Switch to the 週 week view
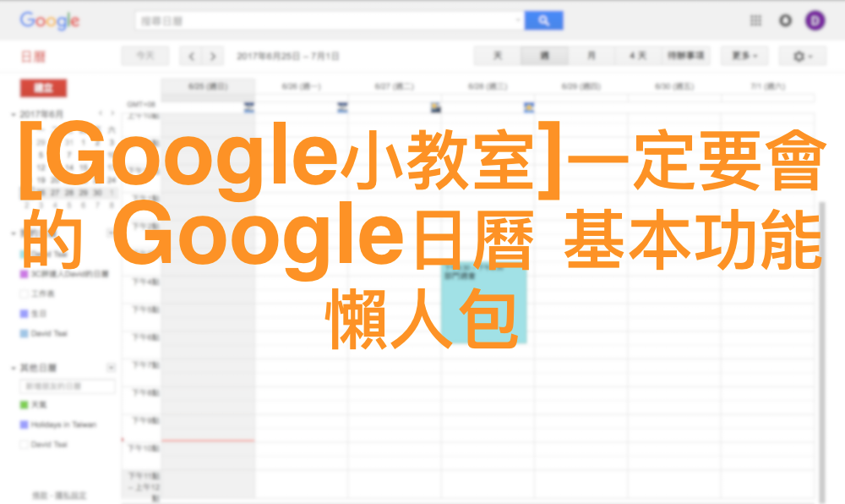Image resolution: width=845 pixels, height=504 pixels. [544, 56]
